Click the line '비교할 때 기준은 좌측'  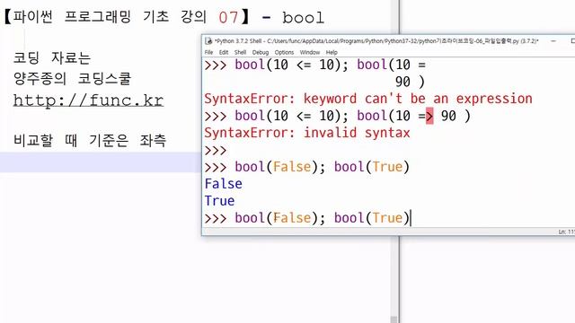(x=90, y=140)
